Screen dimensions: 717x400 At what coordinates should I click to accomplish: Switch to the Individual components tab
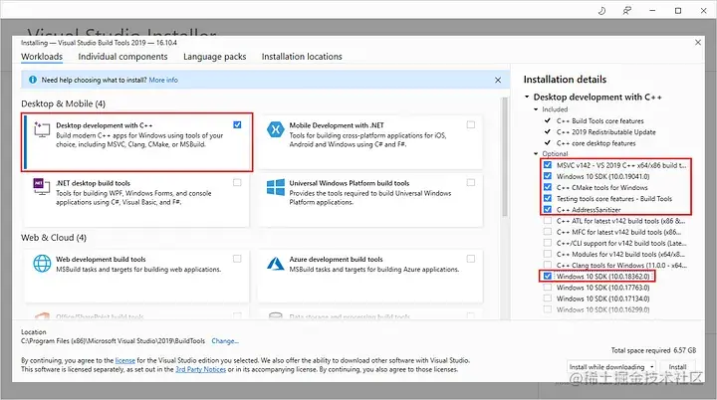point(122,57)
